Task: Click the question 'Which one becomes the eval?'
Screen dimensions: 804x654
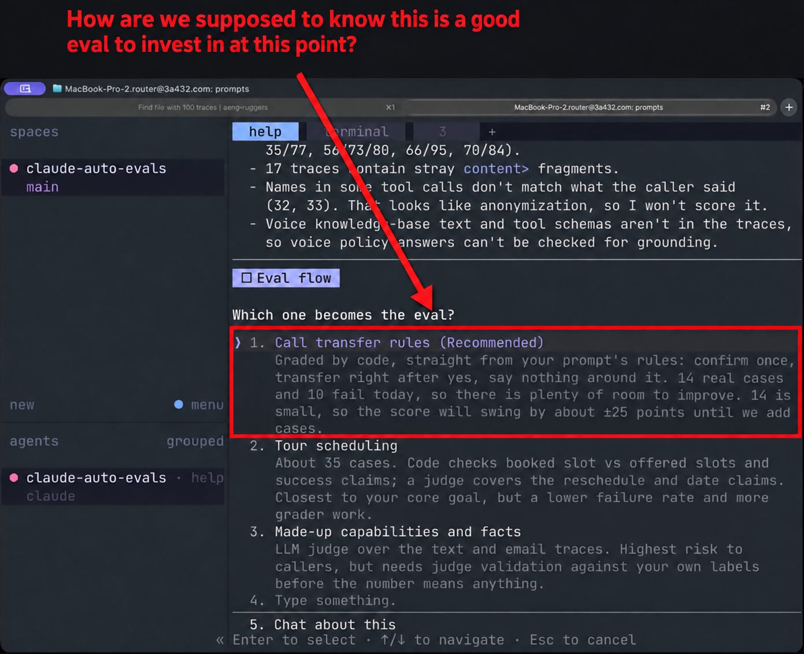Action: point(343,315)
